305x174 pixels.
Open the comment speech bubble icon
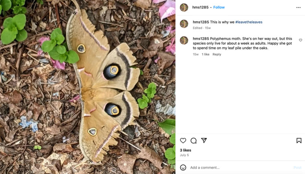pyautogui.click(x=193, y=140)
